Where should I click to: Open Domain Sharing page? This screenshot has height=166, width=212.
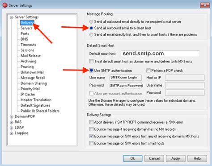coord(34,83)
